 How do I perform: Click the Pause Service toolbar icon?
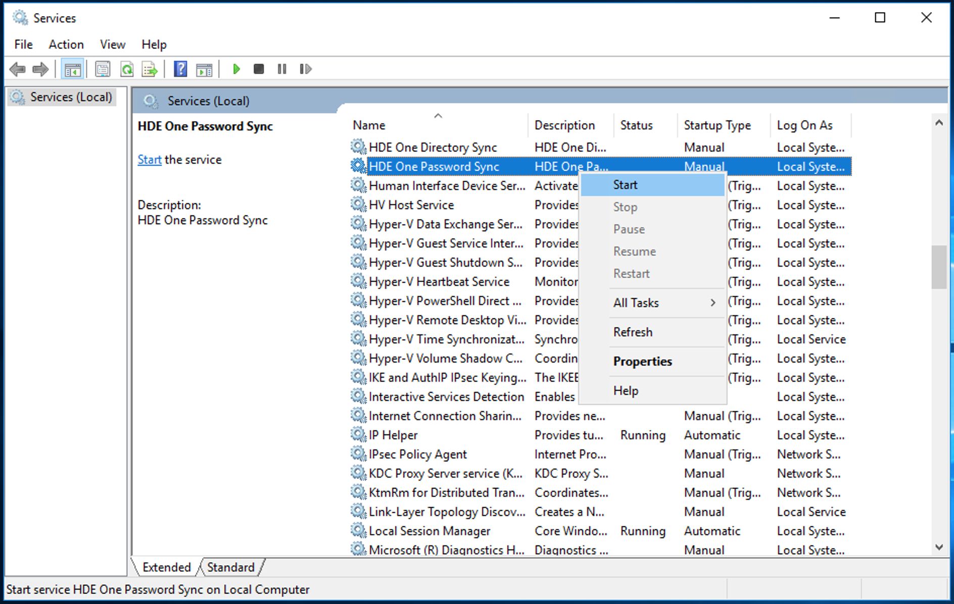pyautogui.click(x=282, y=69)
